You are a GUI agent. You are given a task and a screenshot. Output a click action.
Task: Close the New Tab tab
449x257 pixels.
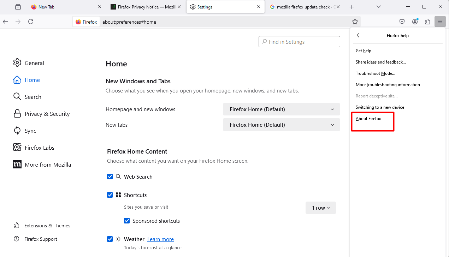pos(99,7)
